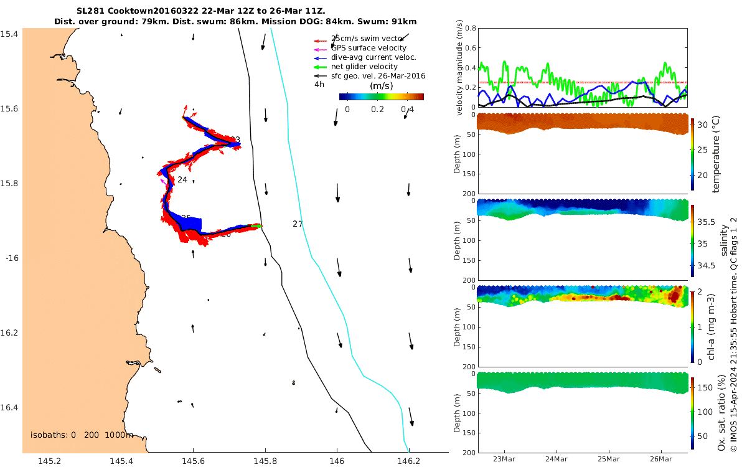747x467 pixels.
Task: Click the IMOS copyright timestamp text
Action: [x=734, y=334]
